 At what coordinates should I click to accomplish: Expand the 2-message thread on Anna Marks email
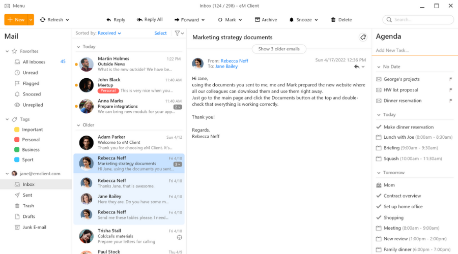point(178,107)
